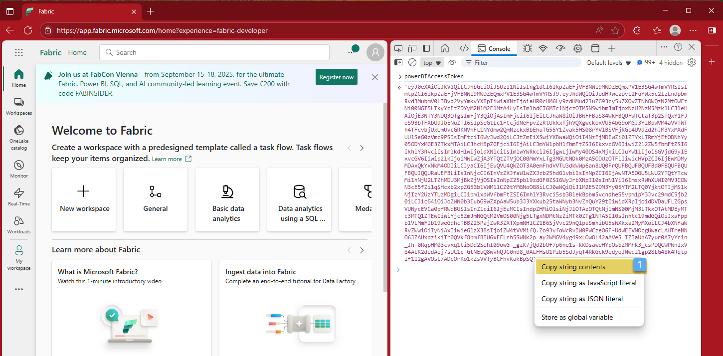
Task: Show next task flow templates chevron
Action: [x=362, y=148]
